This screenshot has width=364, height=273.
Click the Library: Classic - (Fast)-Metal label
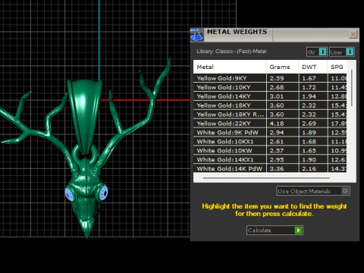[x=231, y=52]
